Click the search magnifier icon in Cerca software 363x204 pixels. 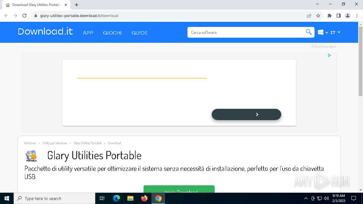[x=309, y=32]
